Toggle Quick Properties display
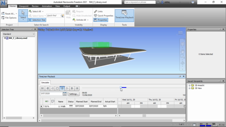Image resolution: width=226 pixels, height=127 pixels. point(103,16)
